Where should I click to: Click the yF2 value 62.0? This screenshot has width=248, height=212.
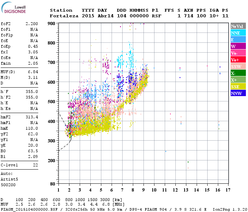pyautogui.click(x=33, y=134)
